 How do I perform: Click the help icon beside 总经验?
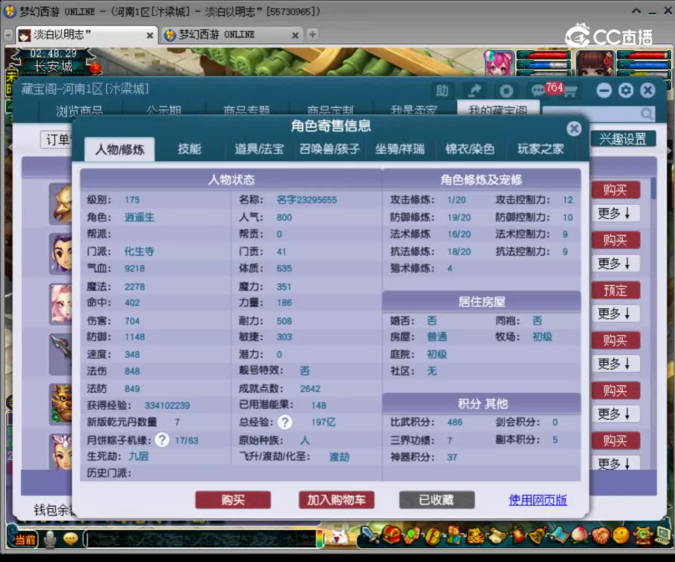point(285,422)
